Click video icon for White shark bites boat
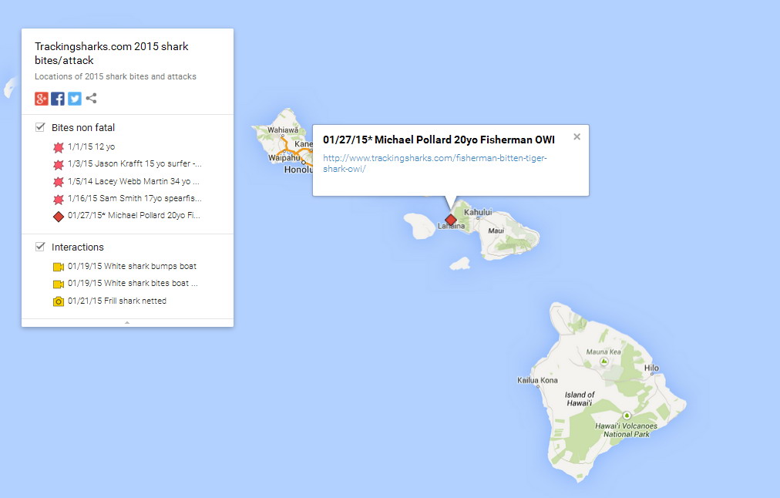The height and width of the screenshot is (498, 780). 59,284
